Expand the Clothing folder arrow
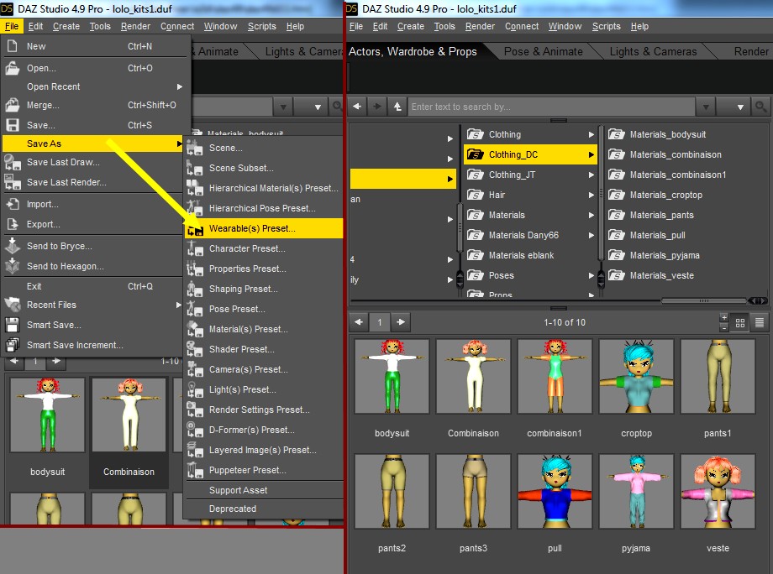Screen dimensions: 773x574 [x=591, y=134]
